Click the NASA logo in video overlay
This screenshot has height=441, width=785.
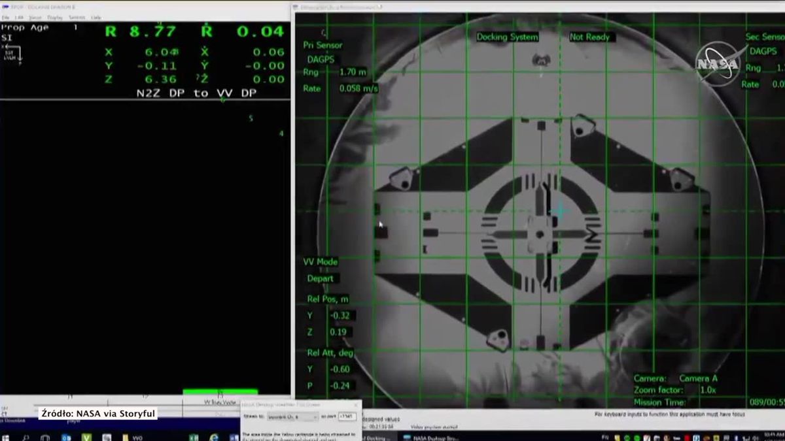coord(717,63)
